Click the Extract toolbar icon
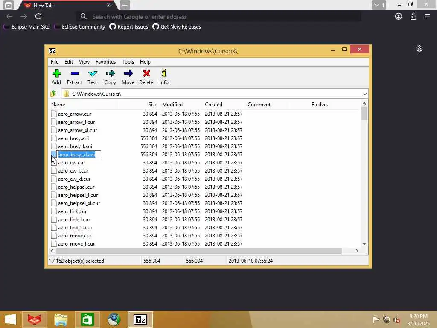Viewport: 437px width, 328px height. (74, 73)
